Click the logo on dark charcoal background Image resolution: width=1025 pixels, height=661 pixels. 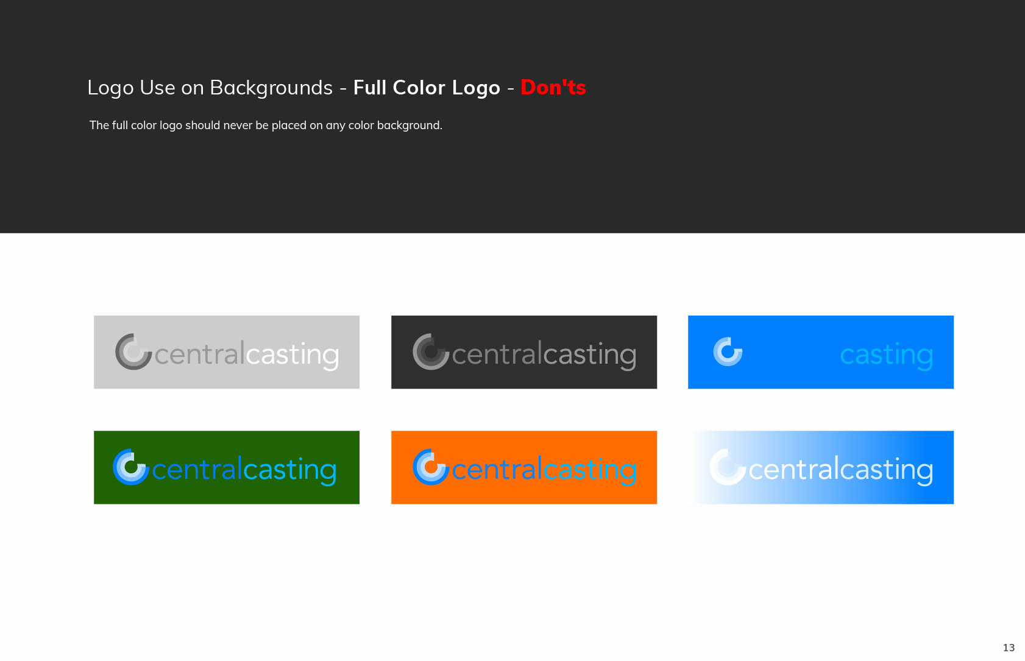524,352
